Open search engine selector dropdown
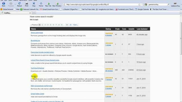 [x=146, y=5]
